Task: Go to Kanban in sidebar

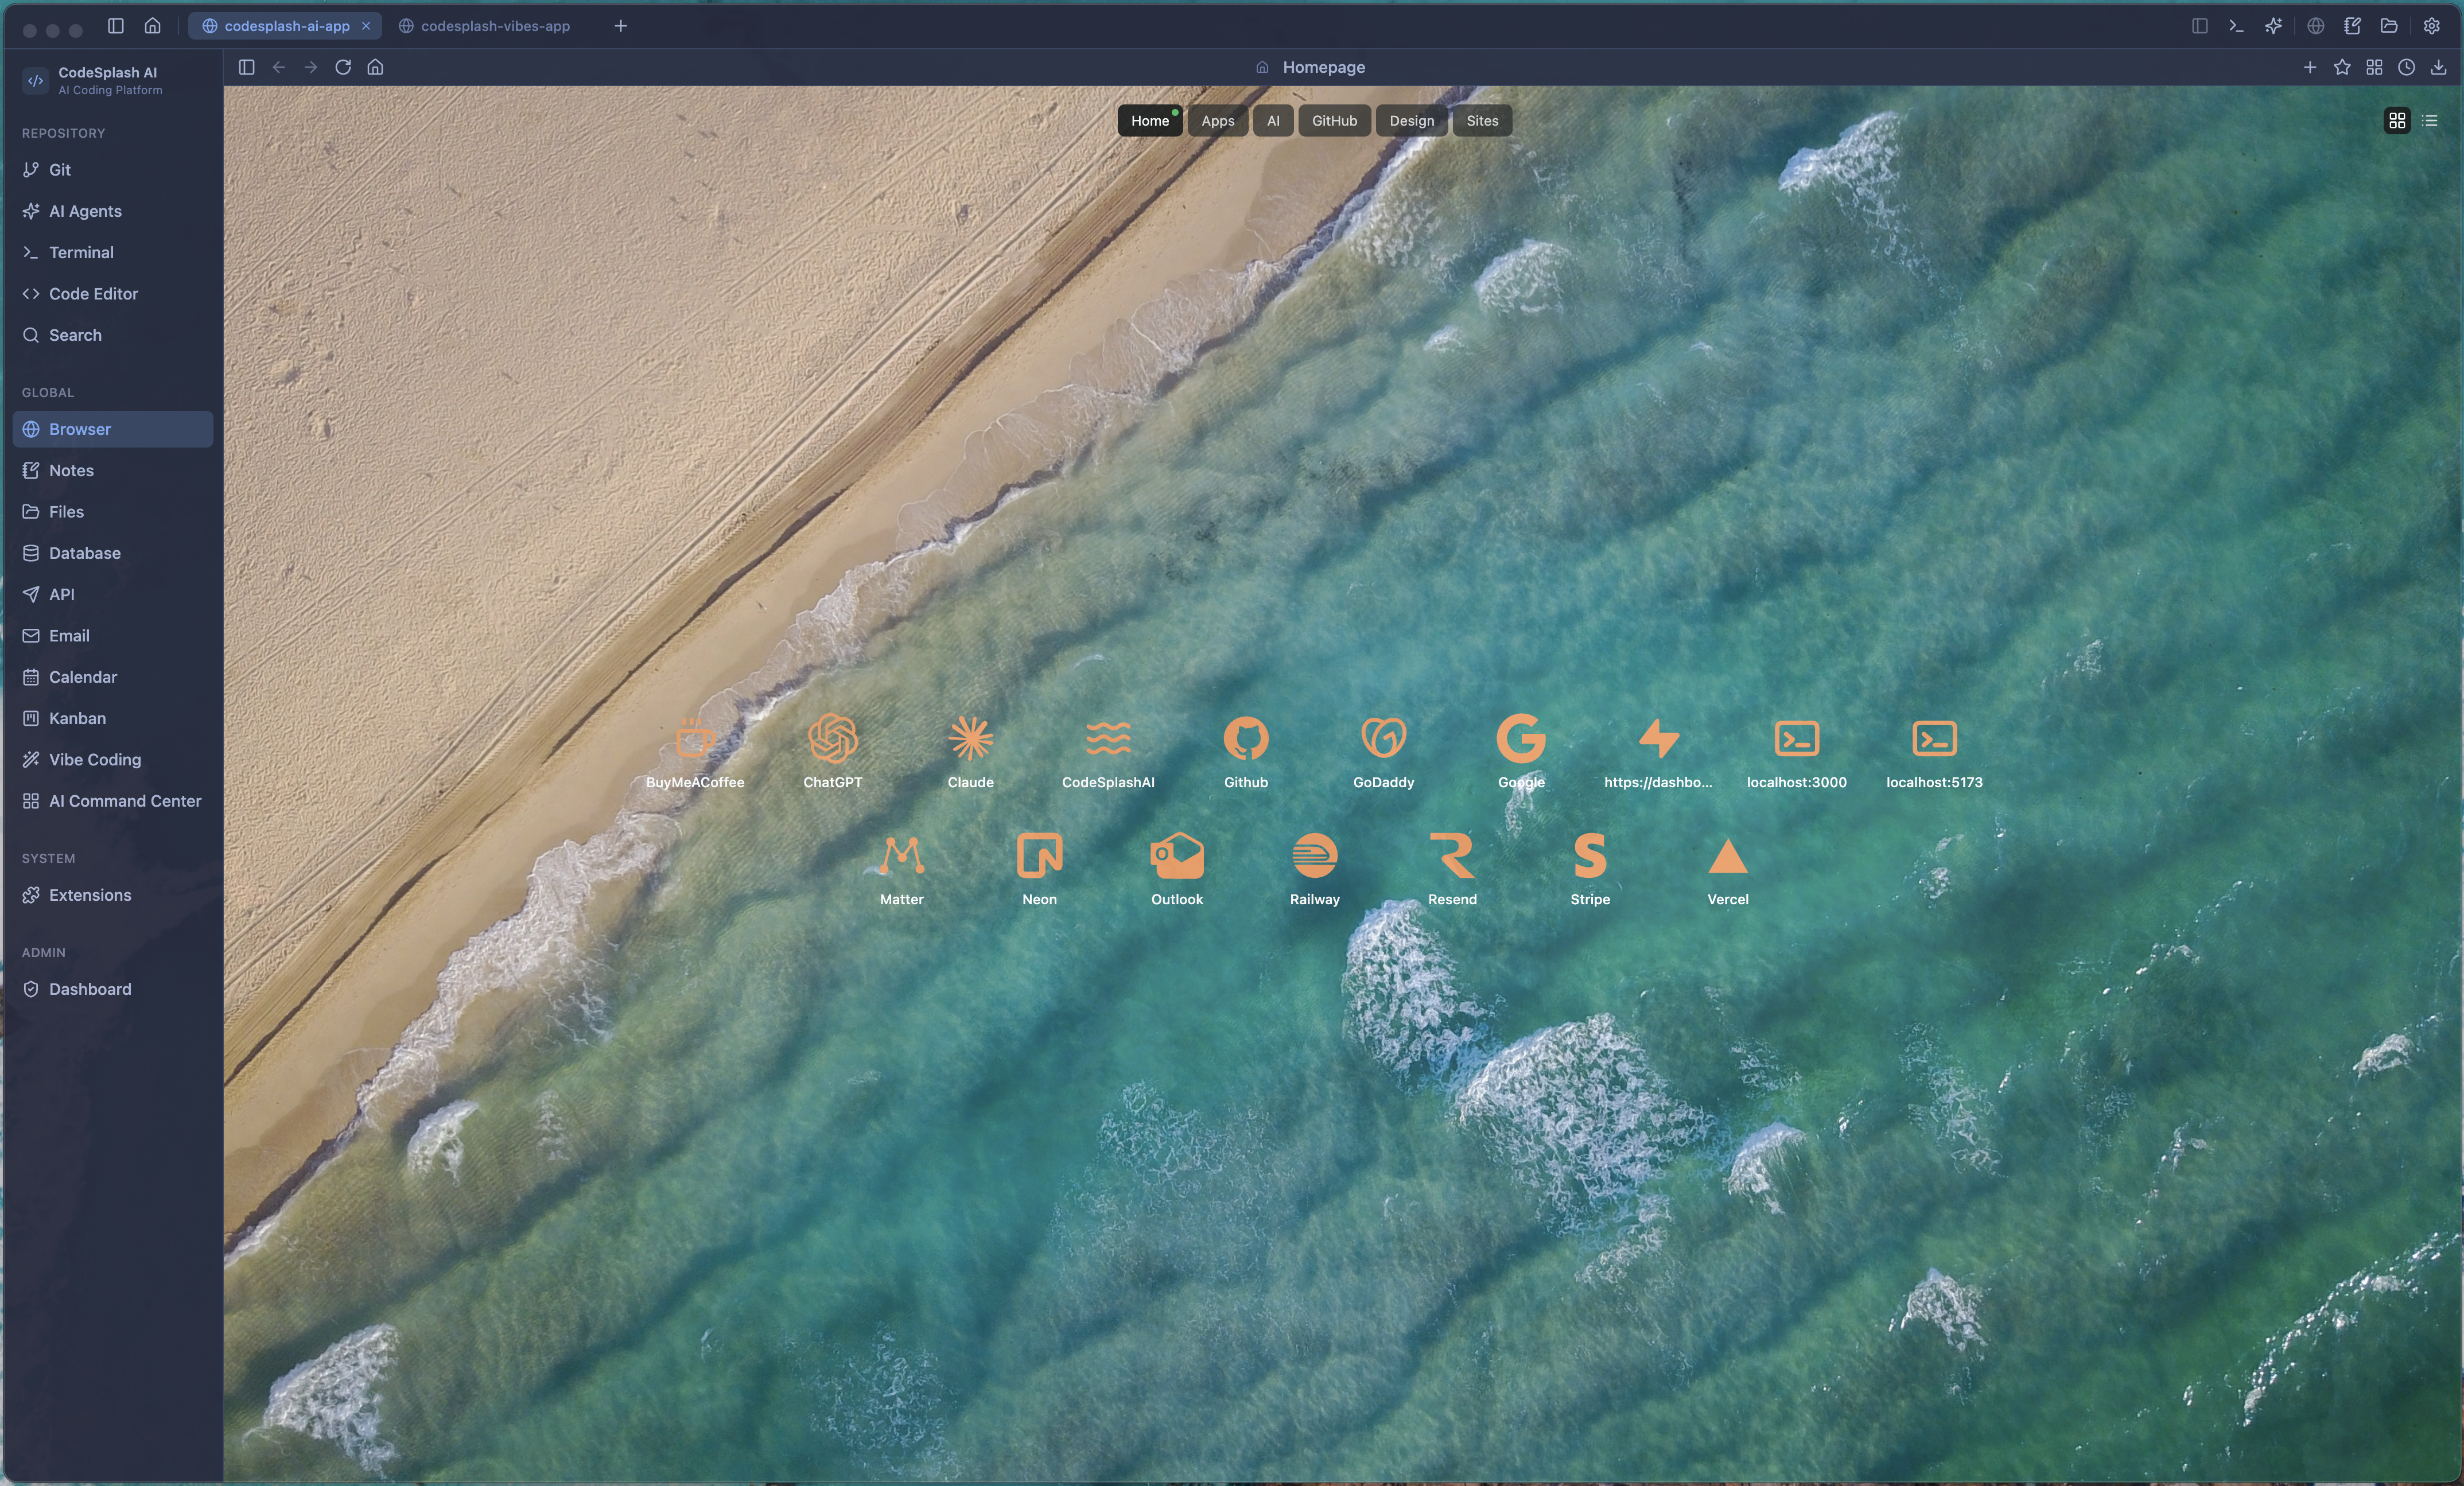Action: click(x=77, y=718)
